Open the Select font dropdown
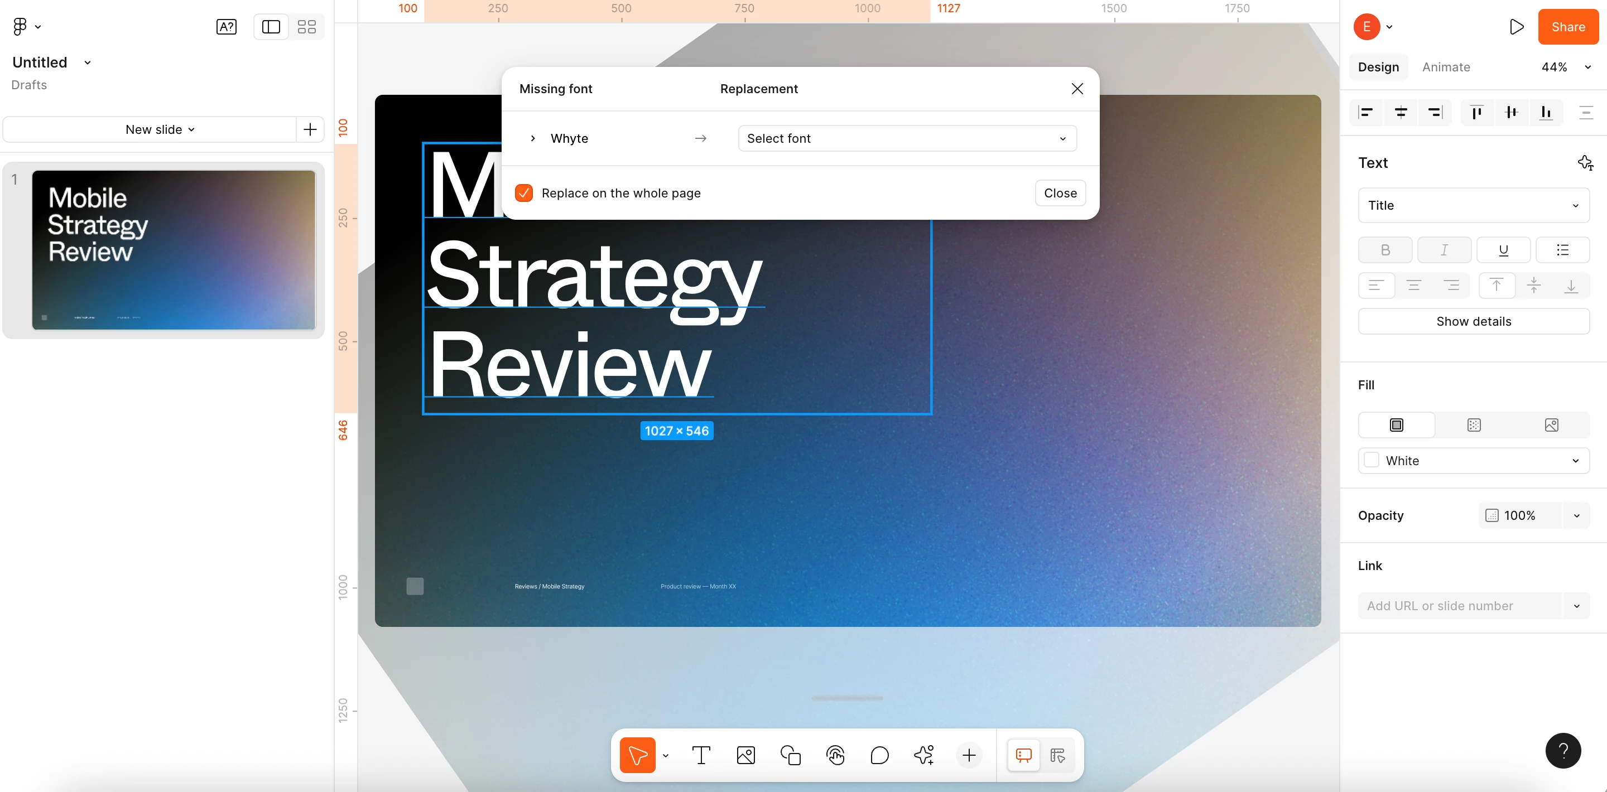Screen dimensions: 1607x792 click(906, 138)
